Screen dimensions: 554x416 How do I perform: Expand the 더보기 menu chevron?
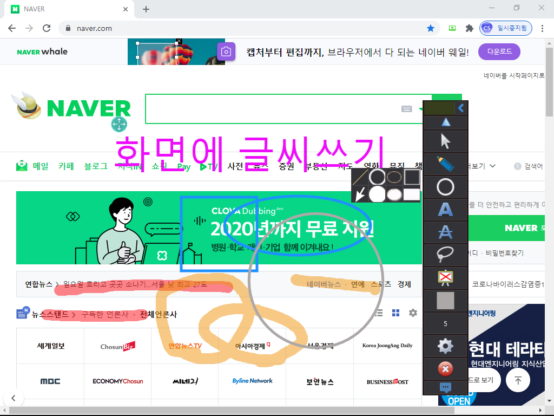[492, 166]
